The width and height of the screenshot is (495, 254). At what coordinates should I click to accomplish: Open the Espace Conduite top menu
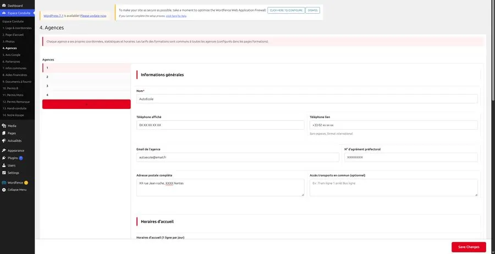(18, 13)
